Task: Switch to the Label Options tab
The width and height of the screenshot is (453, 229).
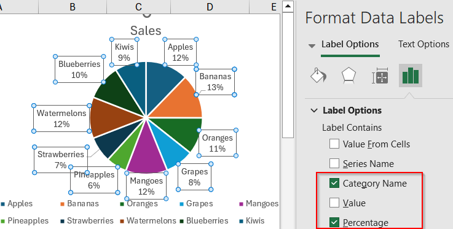Action: point(350,44)
